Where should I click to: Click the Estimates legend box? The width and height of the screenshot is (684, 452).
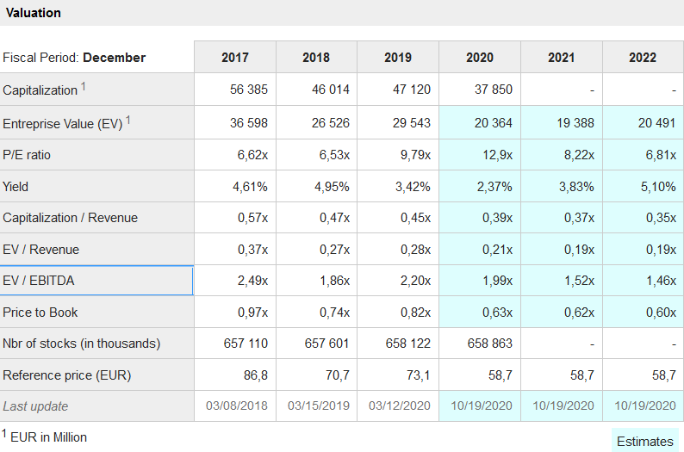click(x=645, y=442)
